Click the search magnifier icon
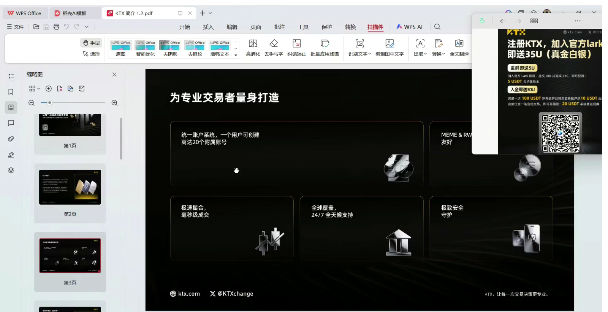The height and width of the screenshot is (312, 608). pyautogui.click(x=437, y=27)
